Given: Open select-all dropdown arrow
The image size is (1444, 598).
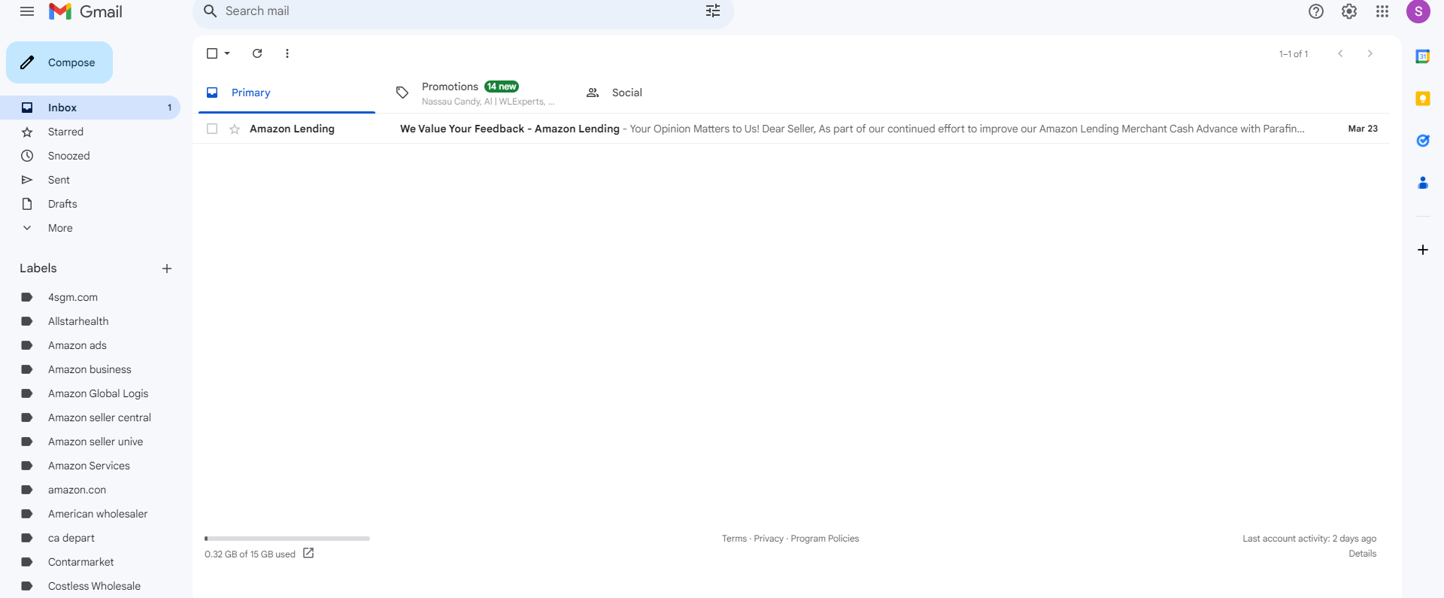Looking at the screenshot, I should pos(227,53).
